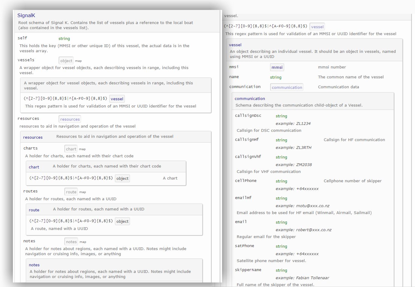This screenshot has height=287, width=415.
Task: Select the self property name
Action: click(x=22, y=38)
